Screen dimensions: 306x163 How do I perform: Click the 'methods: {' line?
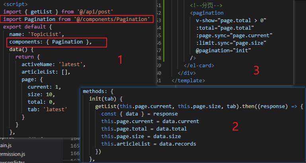point(98,91)
